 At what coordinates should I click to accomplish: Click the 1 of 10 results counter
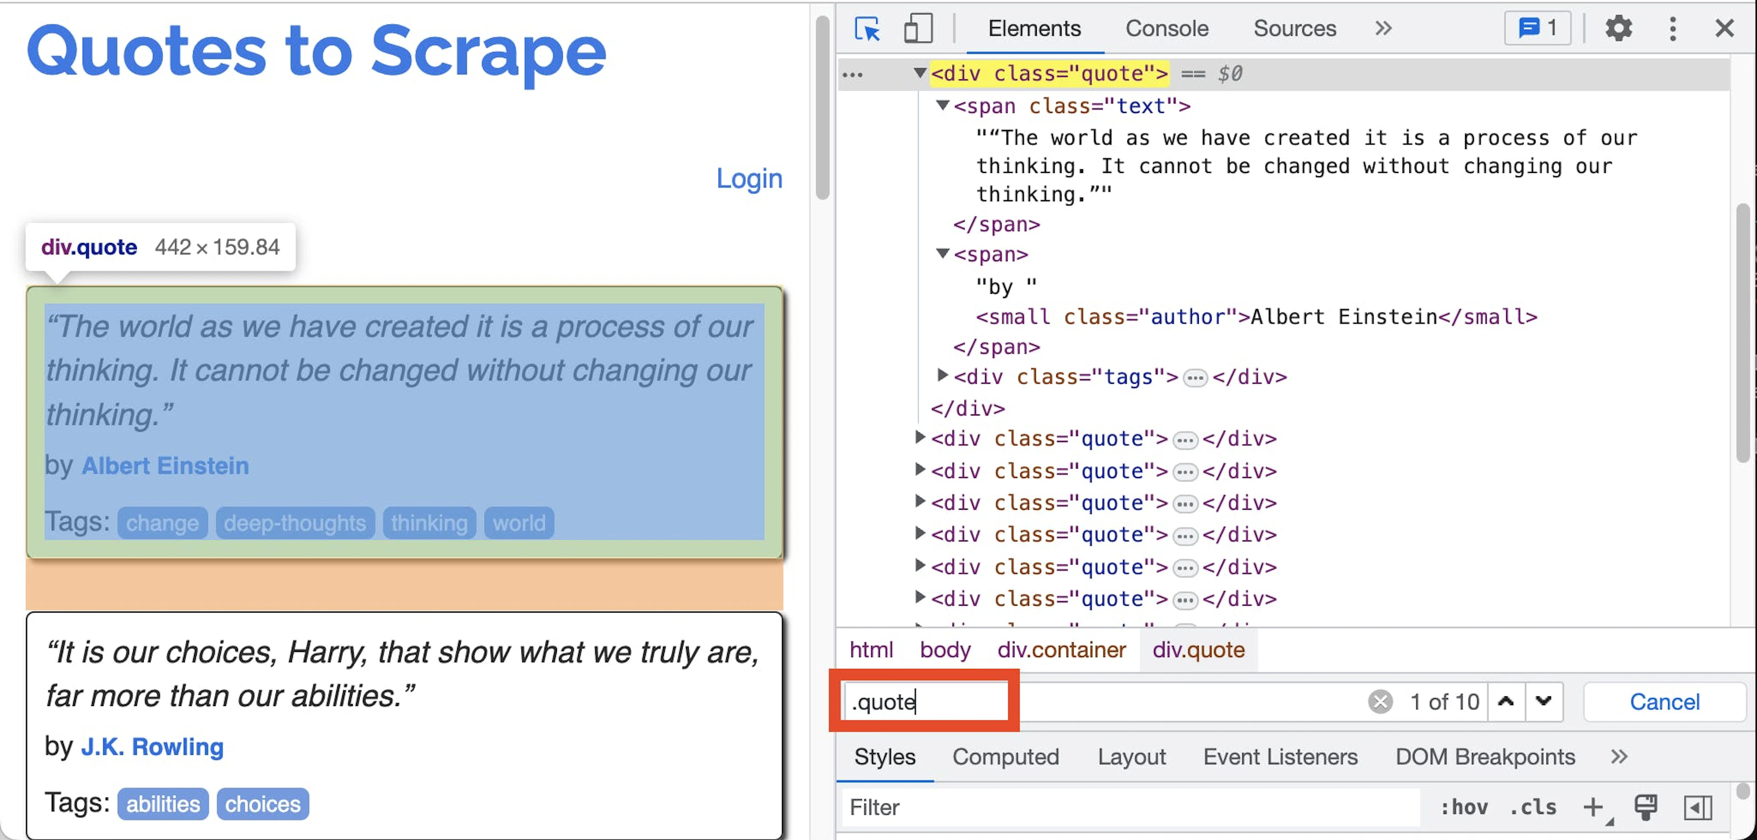click(1444, 701)
